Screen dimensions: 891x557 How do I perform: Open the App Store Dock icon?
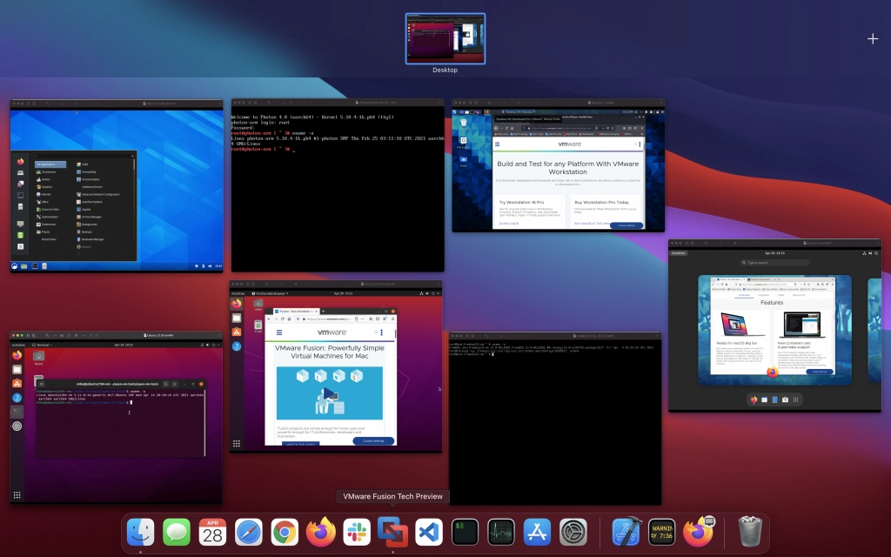coord(538,532)
